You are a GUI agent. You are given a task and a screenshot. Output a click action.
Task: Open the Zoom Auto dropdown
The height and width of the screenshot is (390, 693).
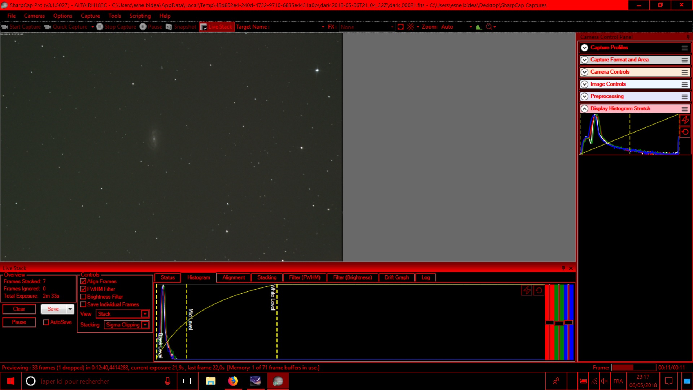click(x=471, y=27)
